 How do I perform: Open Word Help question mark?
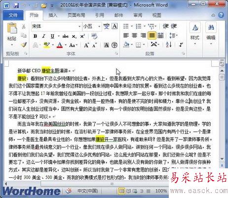(x=221, y=15)
